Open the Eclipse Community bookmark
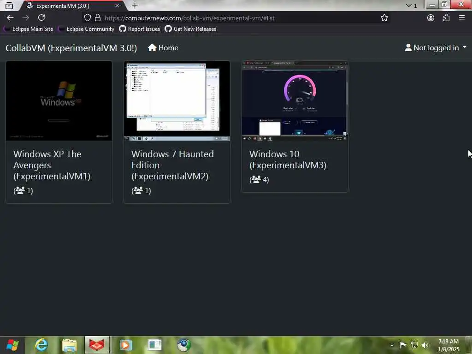This screenshot has width=472, height=354. click(x=86, y=29)
